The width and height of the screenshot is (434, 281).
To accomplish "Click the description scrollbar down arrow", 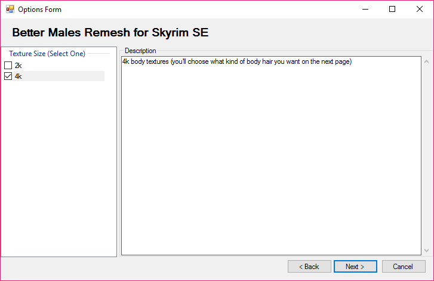I will [x=426, y=251].
